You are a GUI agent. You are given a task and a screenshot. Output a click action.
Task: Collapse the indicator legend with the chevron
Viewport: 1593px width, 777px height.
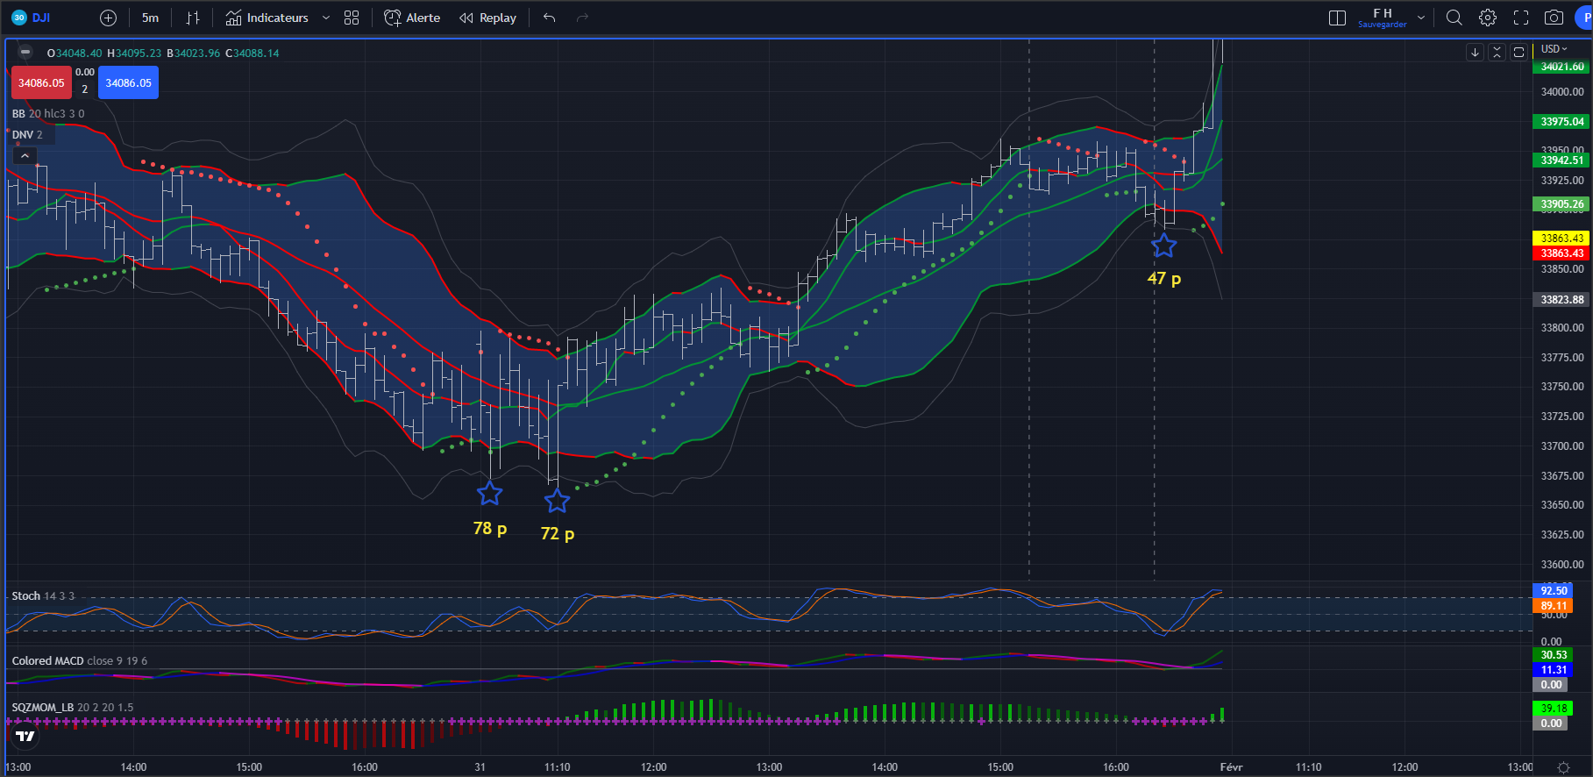(25, 156)
